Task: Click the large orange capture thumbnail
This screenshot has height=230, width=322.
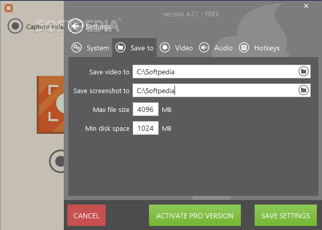Action: pyautogui.click(x=51, y=105)
